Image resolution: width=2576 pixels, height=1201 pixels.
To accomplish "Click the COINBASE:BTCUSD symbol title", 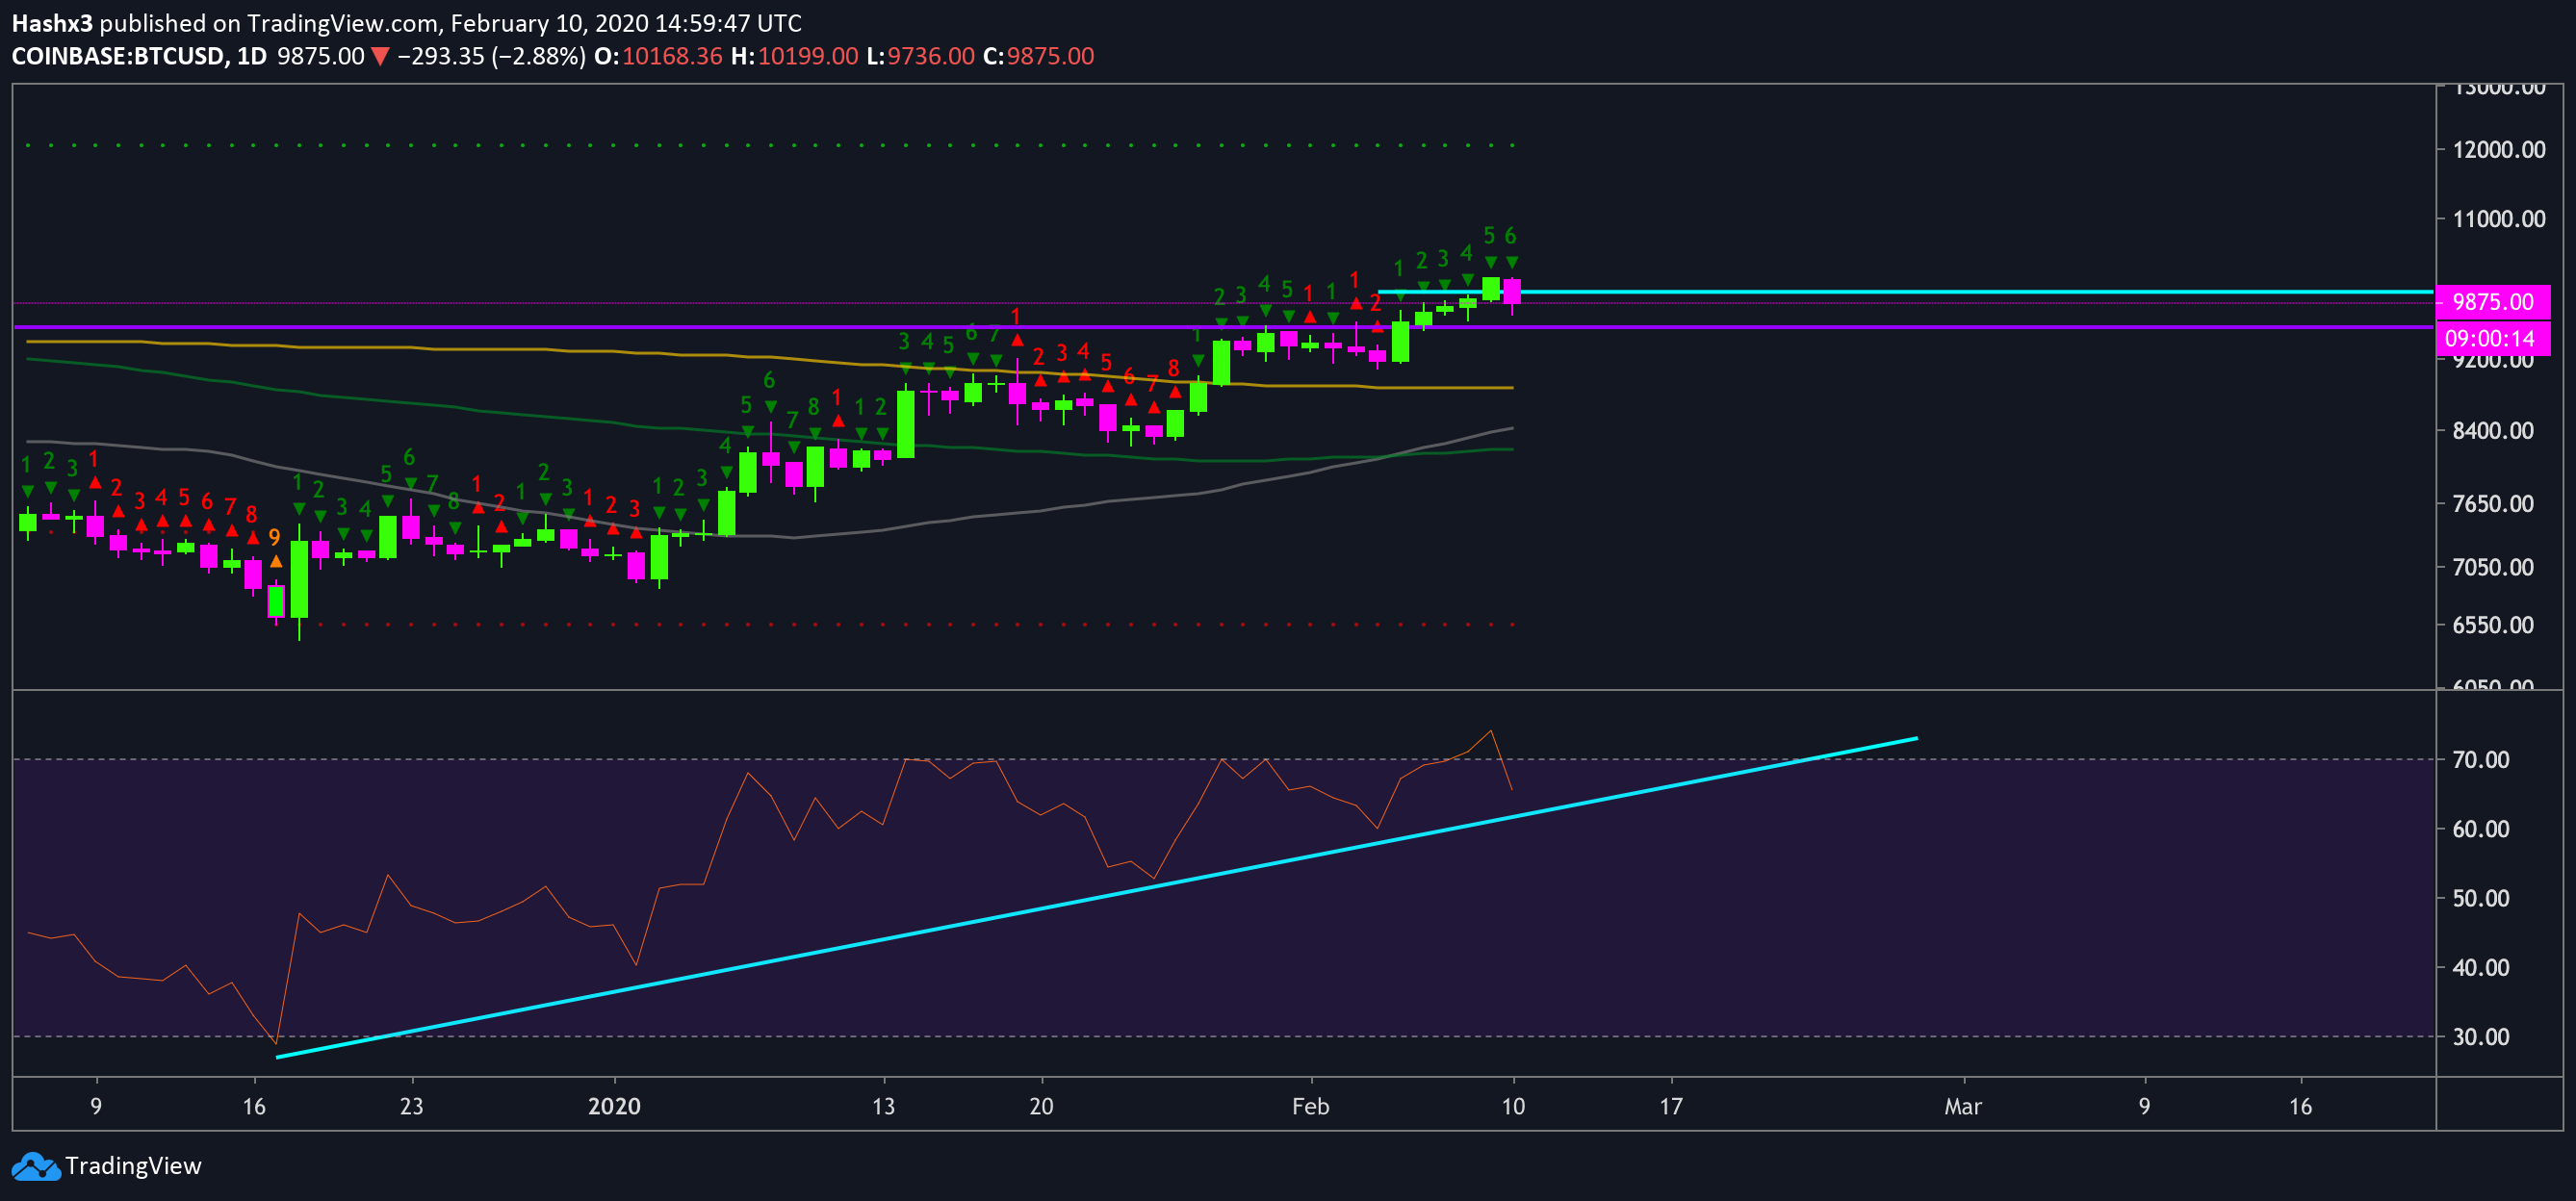I will point(118,56).
